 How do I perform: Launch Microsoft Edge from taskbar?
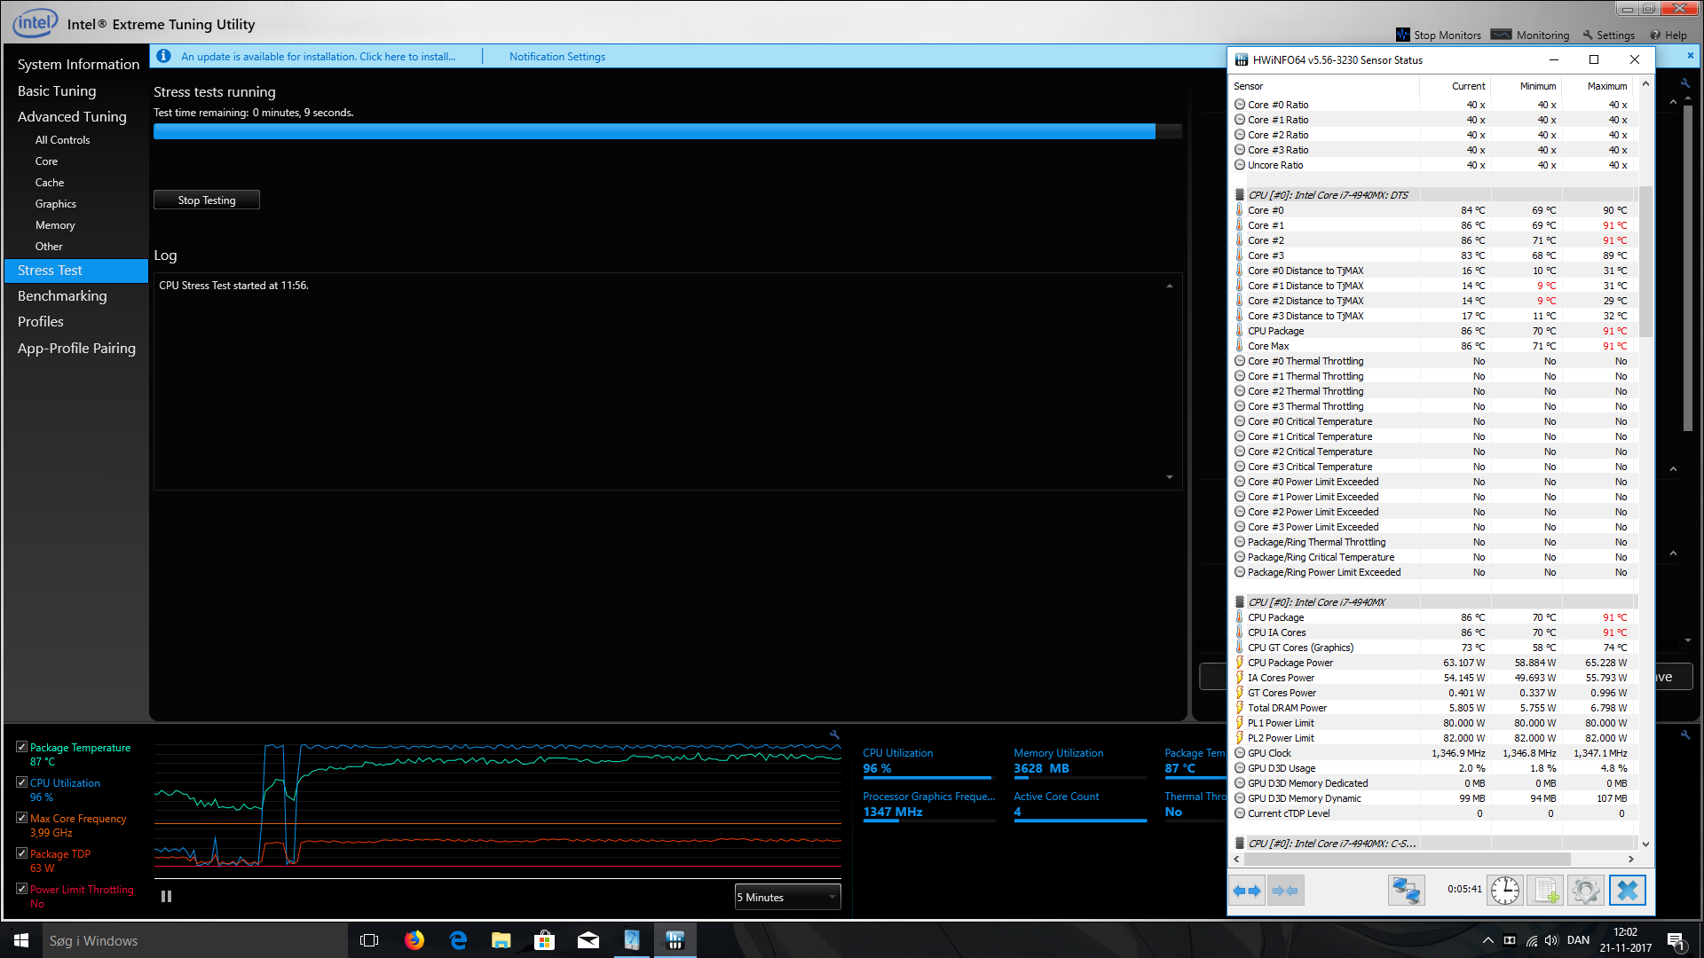(x=458, y=940)
